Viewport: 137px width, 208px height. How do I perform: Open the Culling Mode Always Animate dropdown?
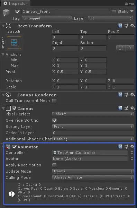pyautogui.click(x=93, y=177)
